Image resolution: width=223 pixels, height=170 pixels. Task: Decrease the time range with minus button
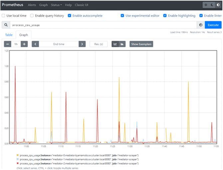7,44
